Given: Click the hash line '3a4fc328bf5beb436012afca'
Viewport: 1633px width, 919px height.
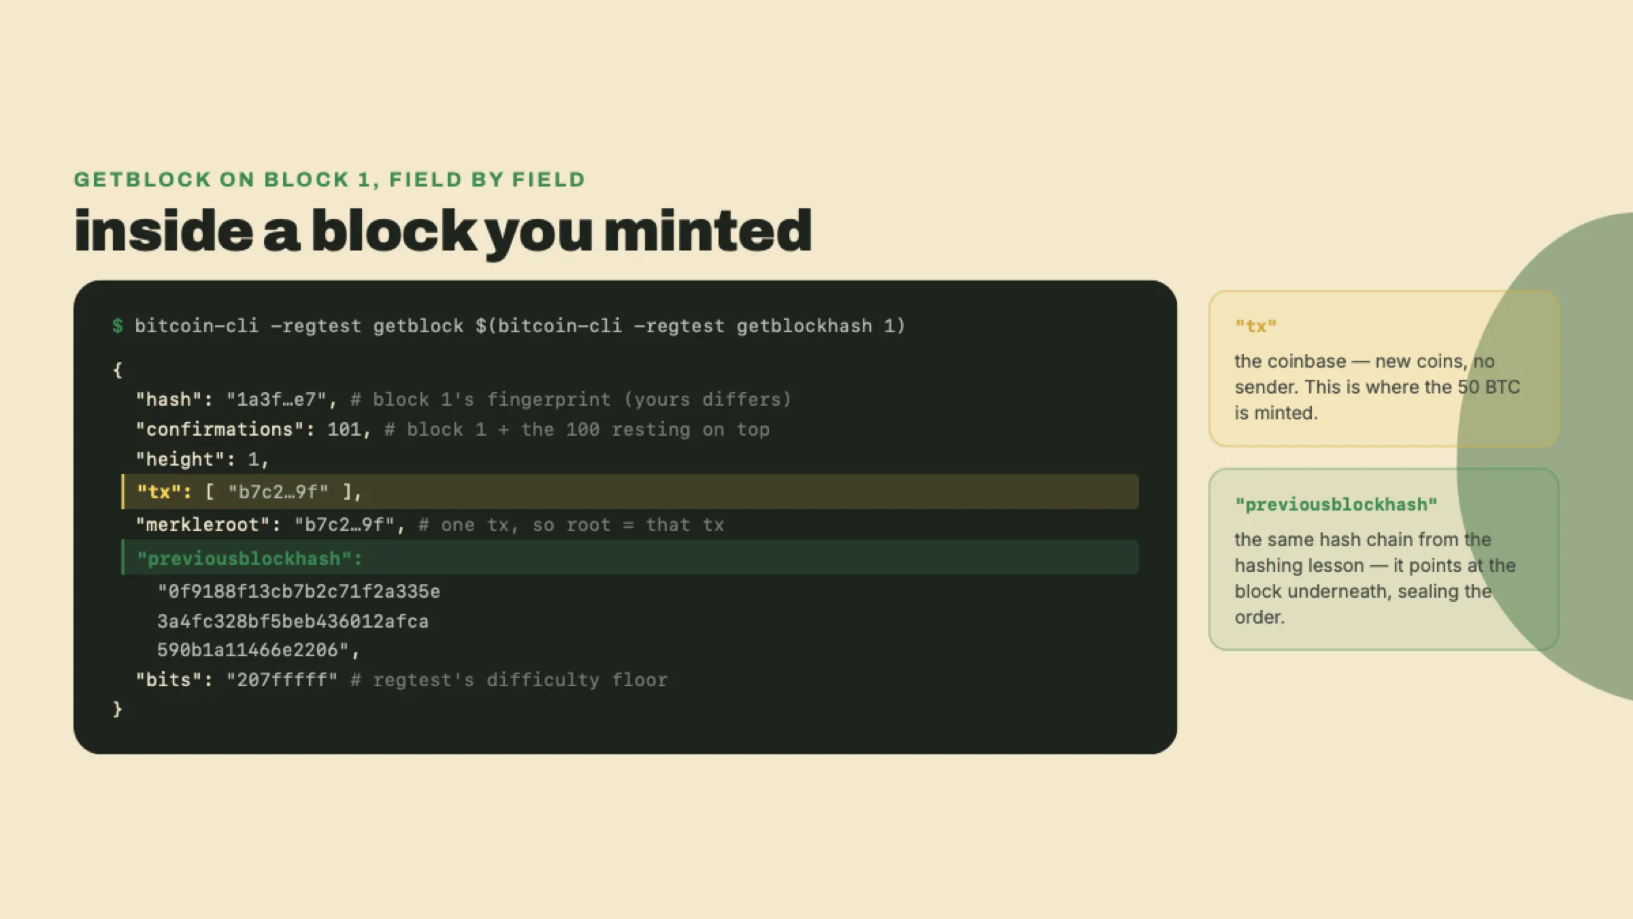Looking at the screenshot, I should 293,622.
